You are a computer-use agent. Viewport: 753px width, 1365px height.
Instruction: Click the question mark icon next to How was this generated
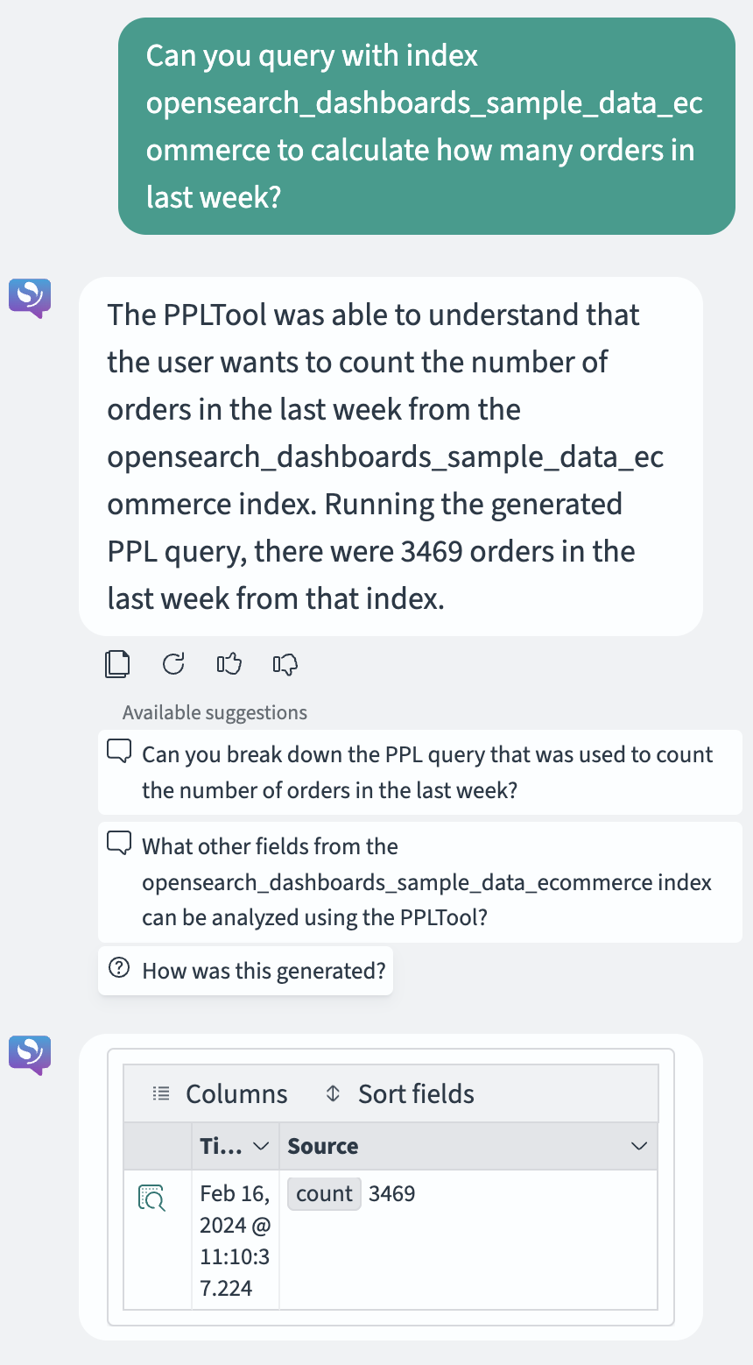tap(118, 968)
